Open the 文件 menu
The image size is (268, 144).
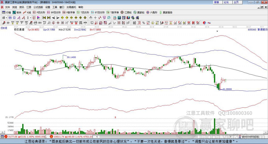click(x=7, y=7)
